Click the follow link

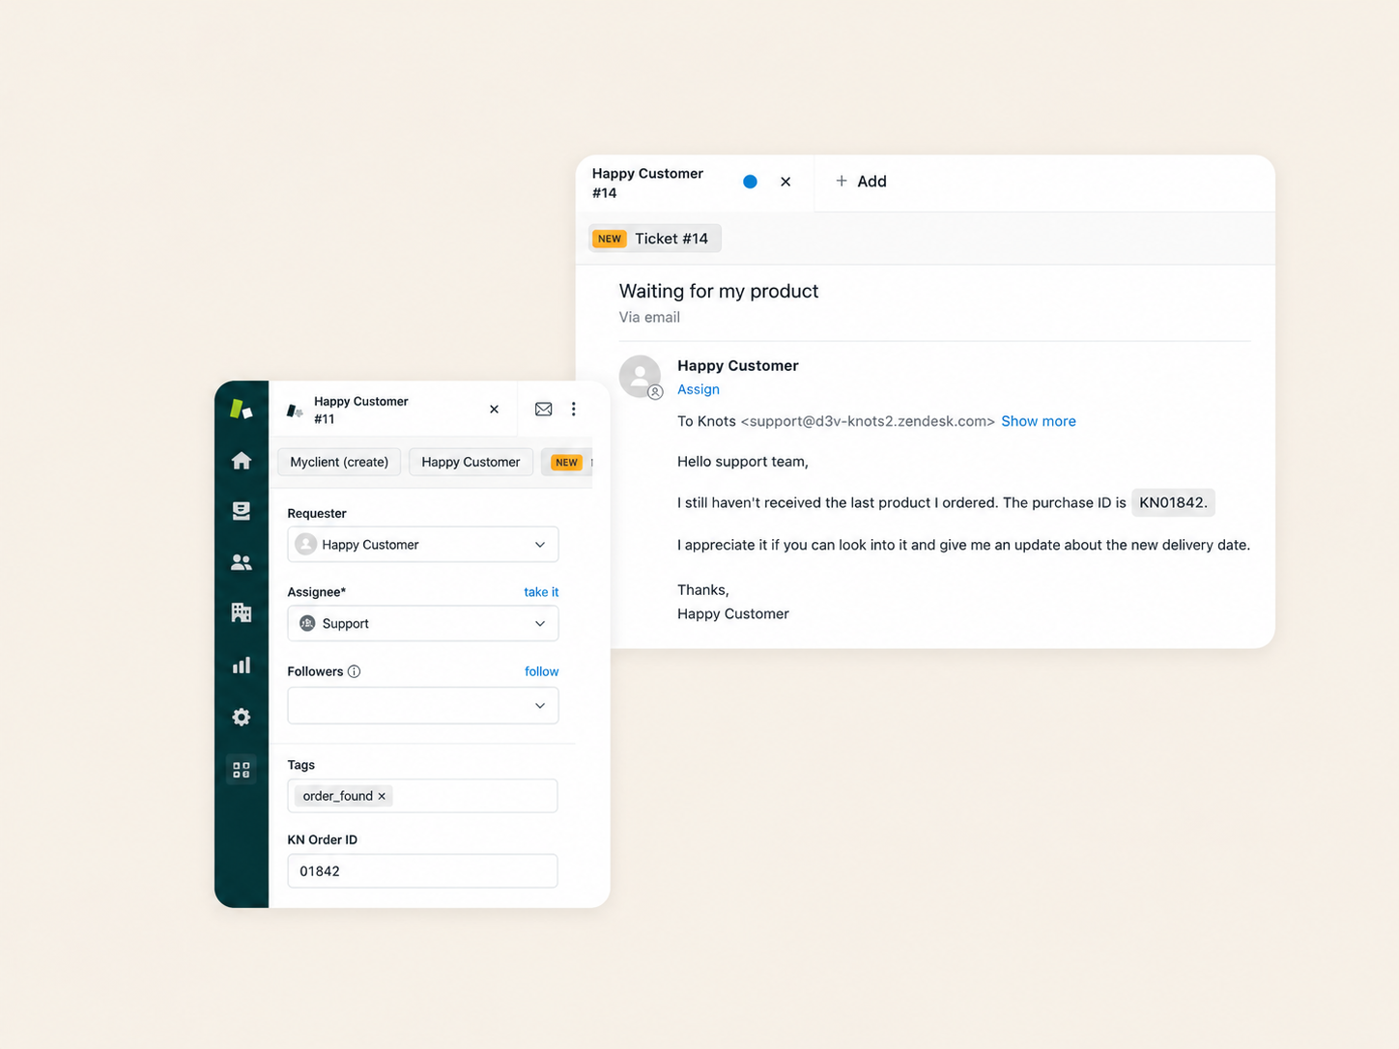541,671
